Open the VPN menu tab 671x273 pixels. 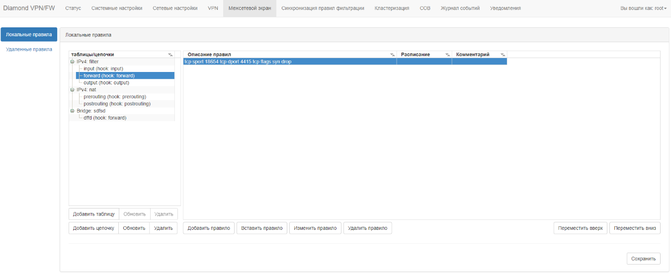pyautogui.click(x=213, y=8)
